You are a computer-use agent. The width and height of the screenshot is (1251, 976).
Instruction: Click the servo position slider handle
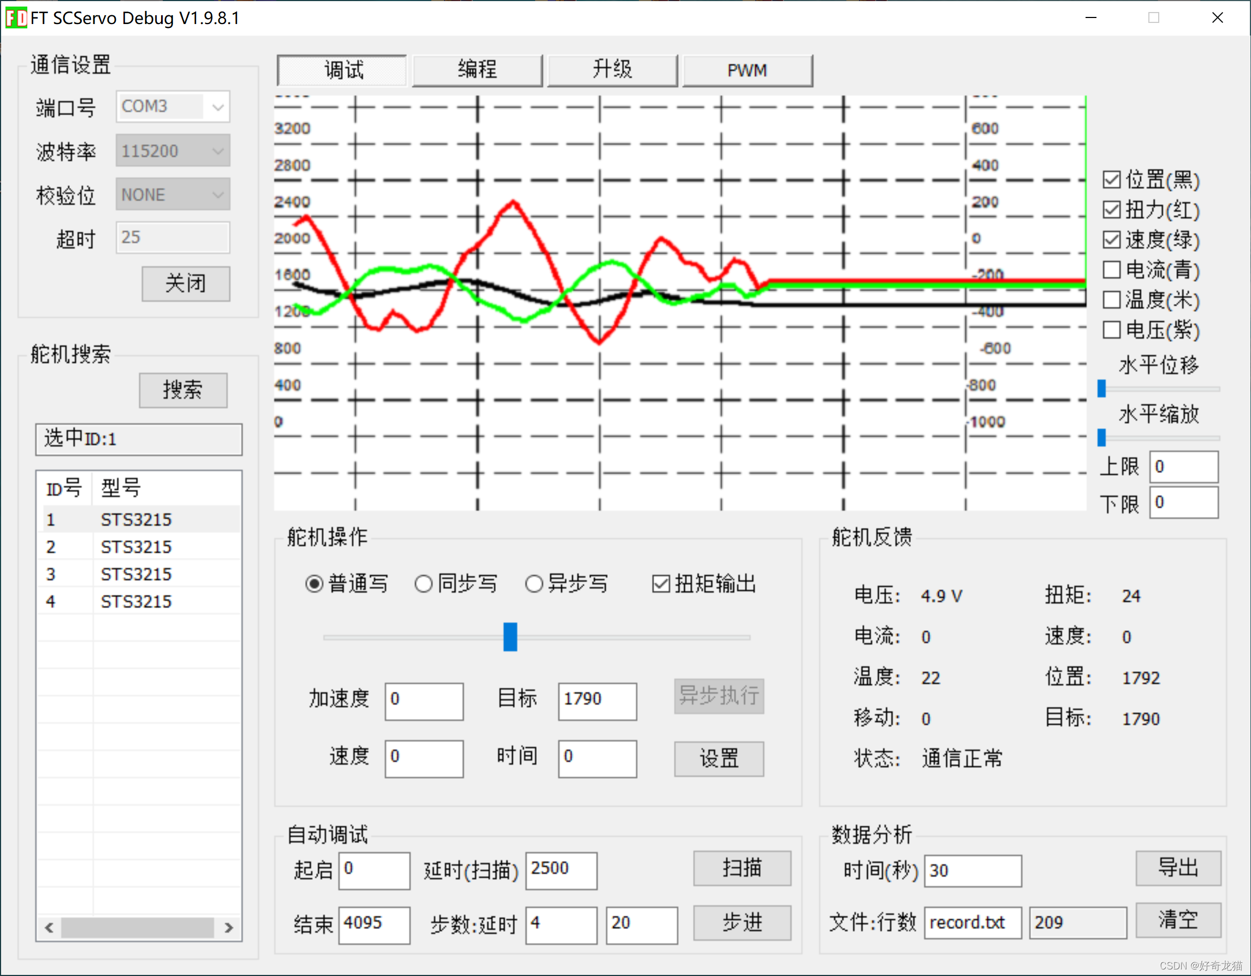point(510,636)
